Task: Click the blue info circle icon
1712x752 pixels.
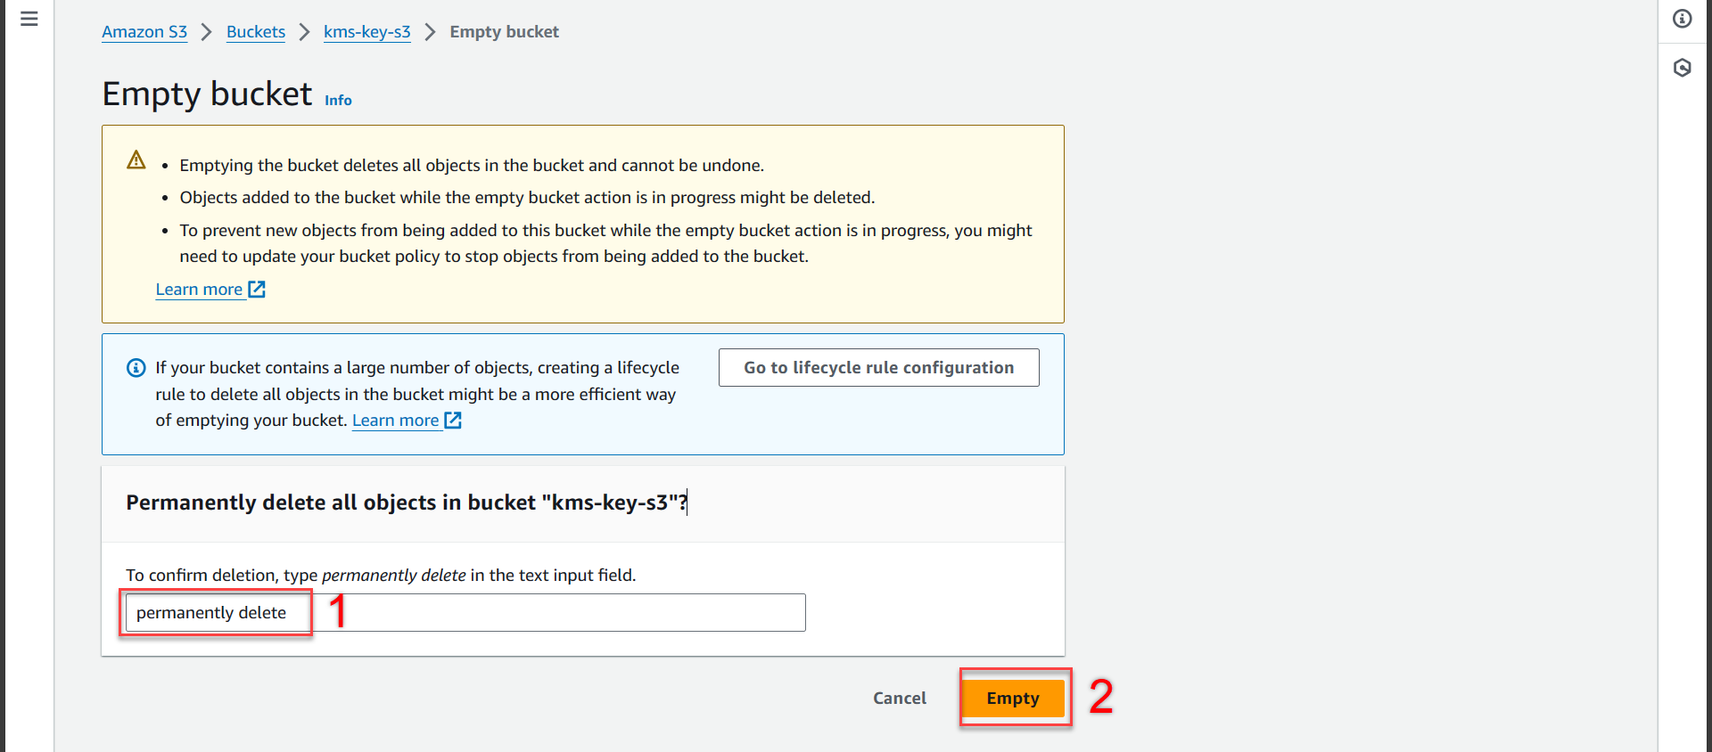Action: point(136,368)
